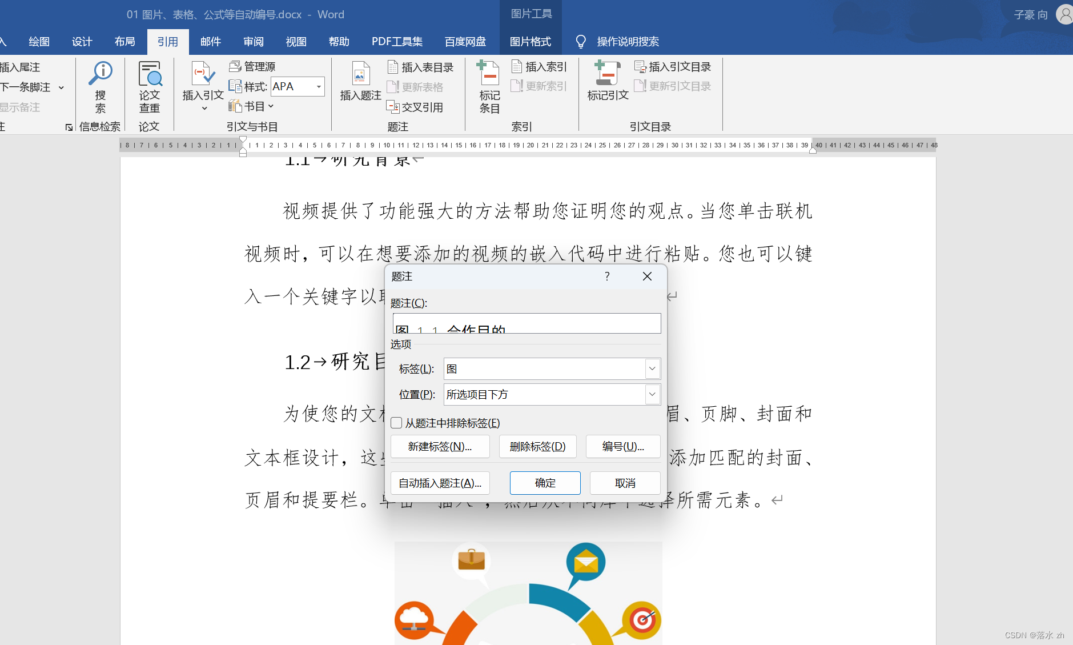Viewport: 1073px width, 645px height.
Task: Expand the 标签 label dropdown
Action: click(x=652, y=368)
